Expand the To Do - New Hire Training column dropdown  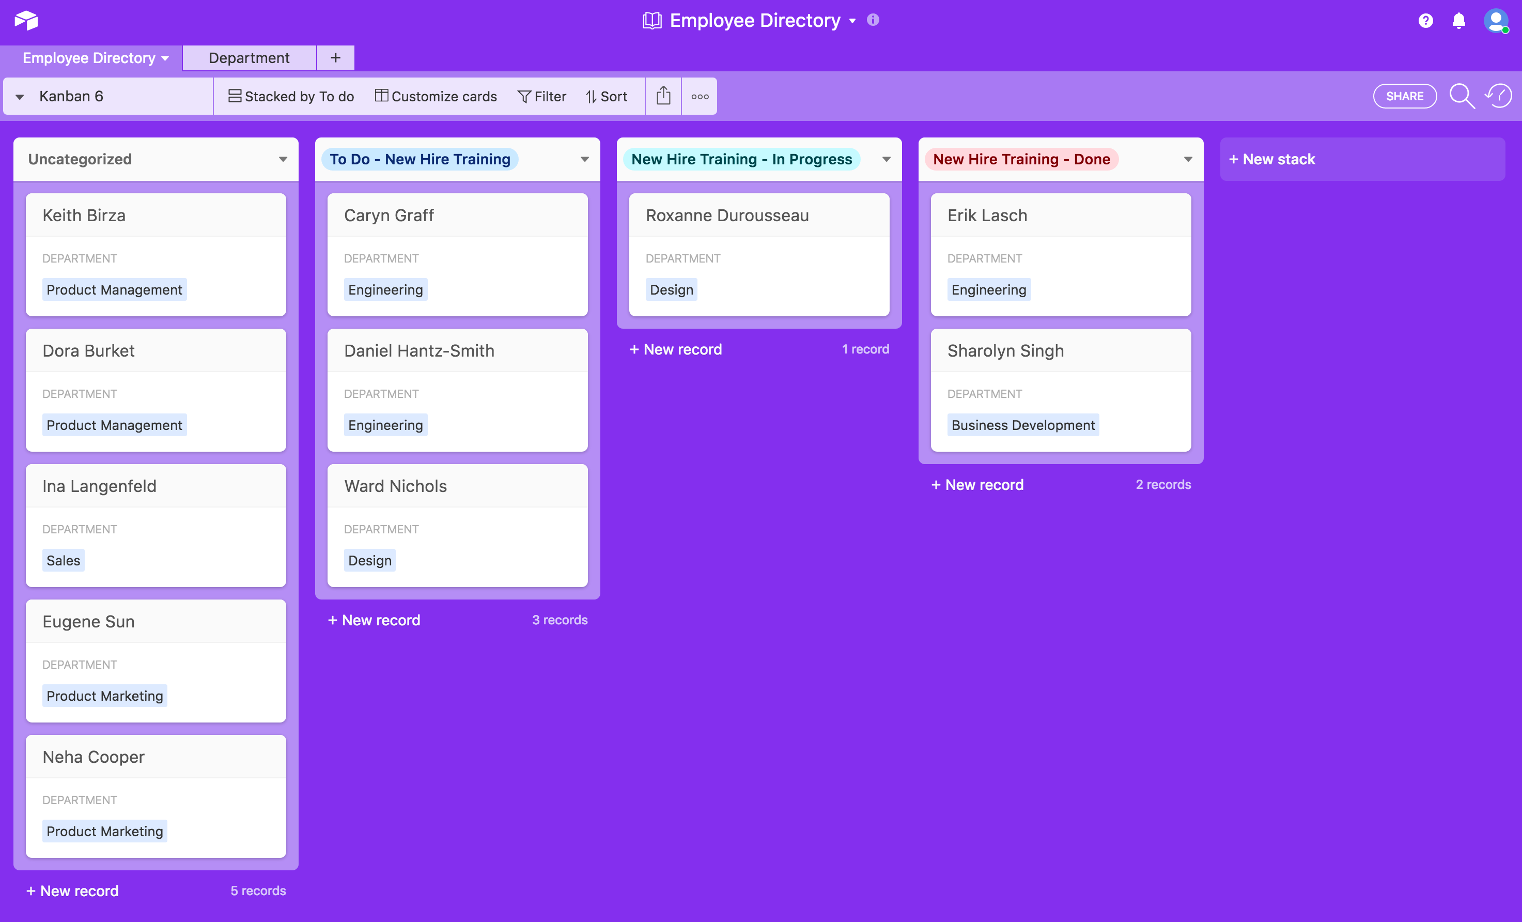pos(583,159)
